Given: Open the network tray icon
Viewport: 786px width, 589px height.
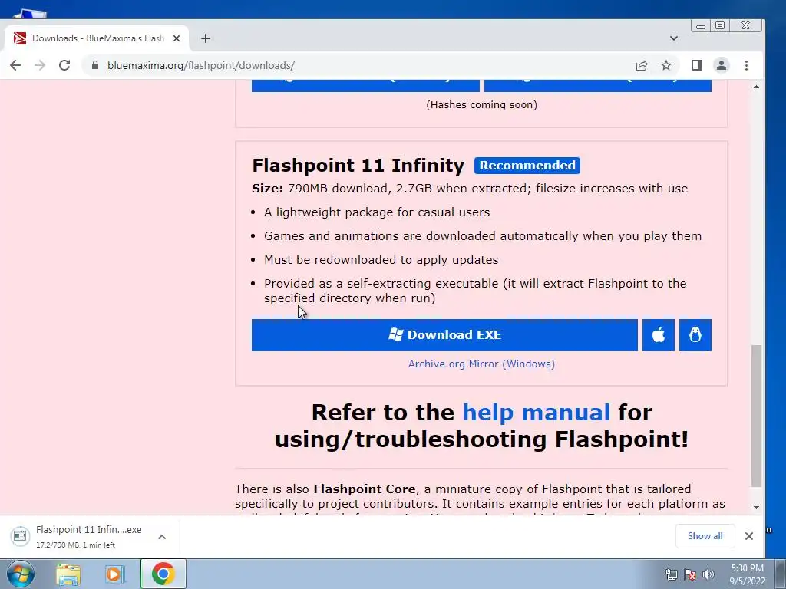Looking at the screenshot, I should [x=671, y=574].
